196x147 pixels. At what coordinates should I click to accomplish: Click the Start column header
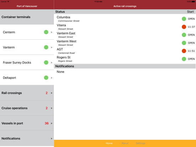[x=190, y=12]
